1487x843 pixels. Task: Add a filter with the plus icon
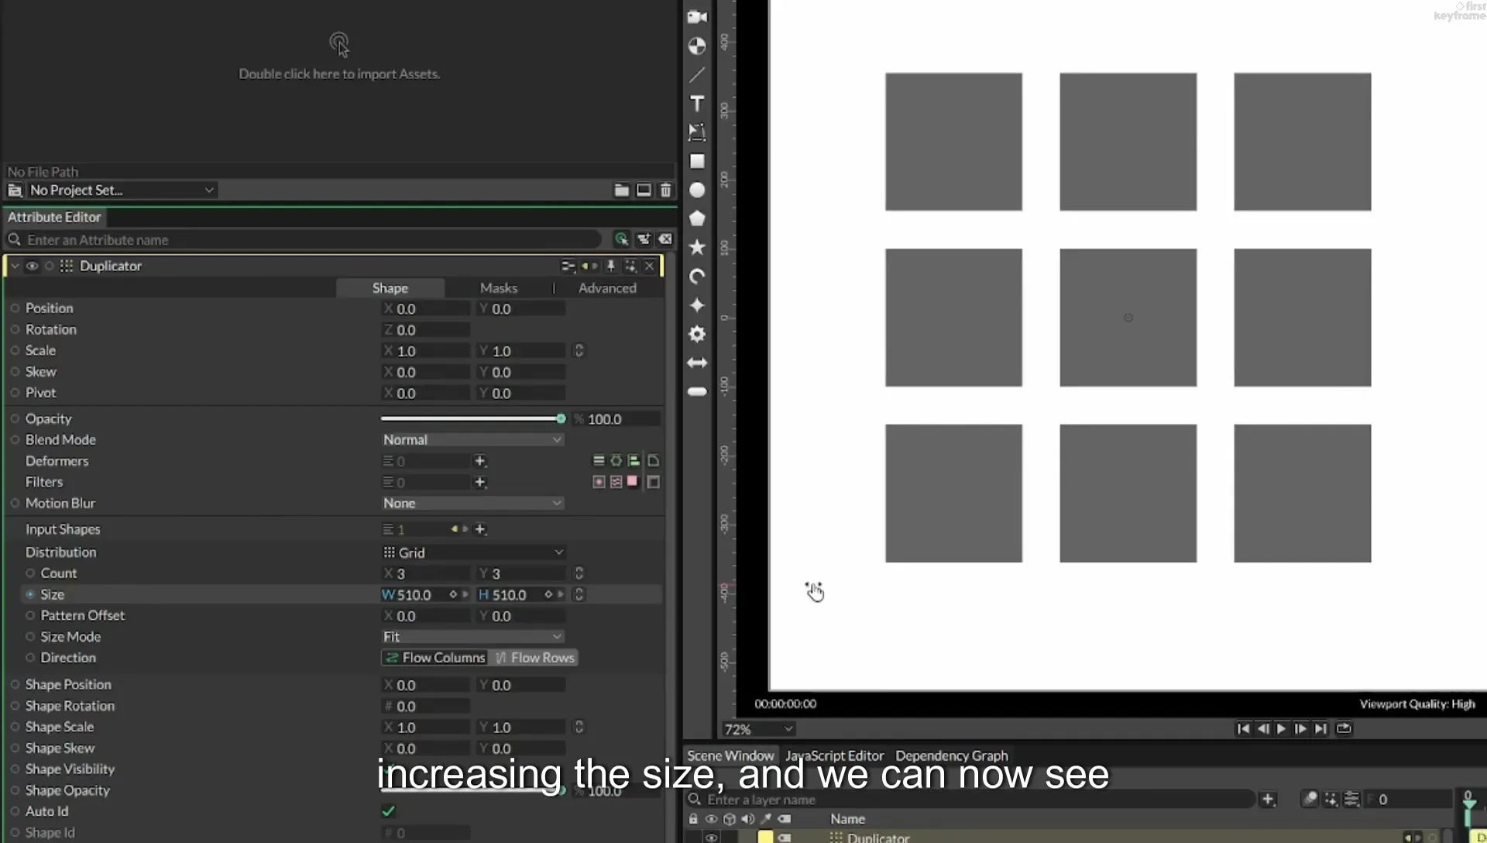pyautogui.click(x=480, y=482)
